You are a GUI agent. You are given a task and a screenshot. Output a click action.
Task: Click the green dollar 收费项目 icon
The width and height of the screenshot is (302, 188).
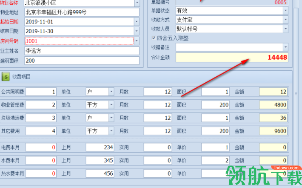click(x=6, y=77)
